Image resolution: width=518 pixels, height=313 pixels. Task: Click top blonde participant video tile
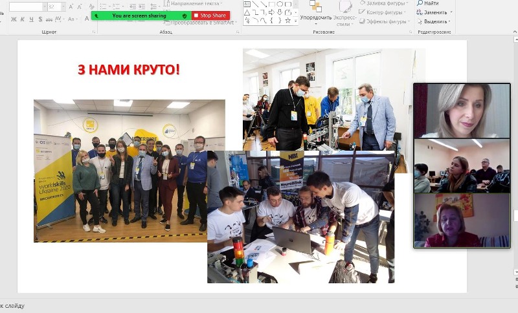click(x=462, y=111)
